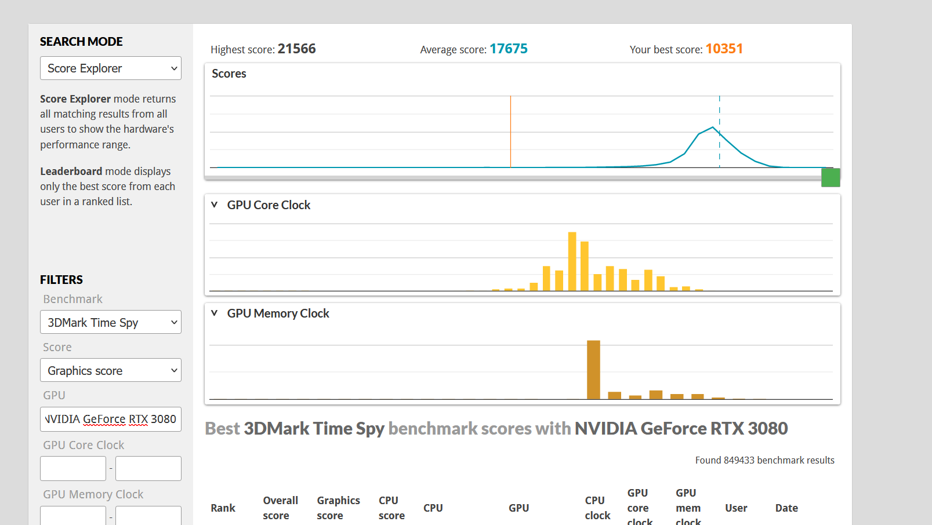Click the CPU clock column header
This screenshot has width=932, height=525.
tap(597, 508)
